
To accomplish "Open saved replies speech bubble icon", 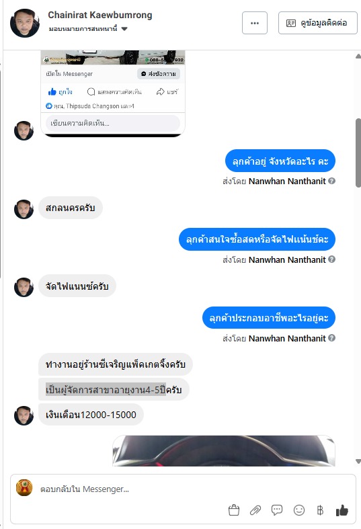I will click(277, 510).
